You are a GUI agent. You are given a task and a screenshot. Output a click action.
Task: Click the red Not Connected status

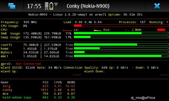coord(28,64)
